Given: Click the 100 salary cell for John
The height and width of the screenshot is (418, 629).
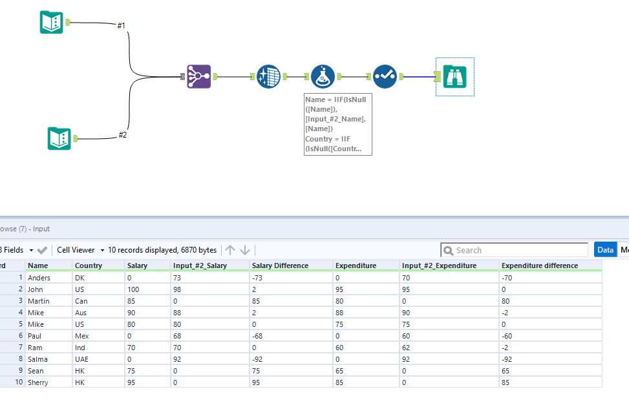Looking at the screenshot, I should 147,289.
